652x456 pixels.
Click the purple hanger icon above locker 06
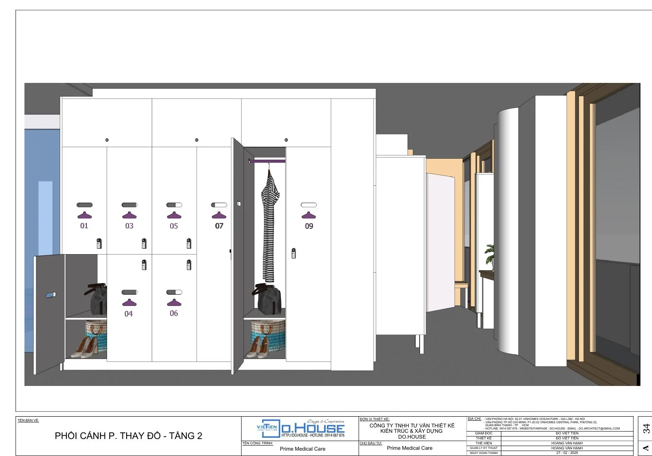coord(174,303)
